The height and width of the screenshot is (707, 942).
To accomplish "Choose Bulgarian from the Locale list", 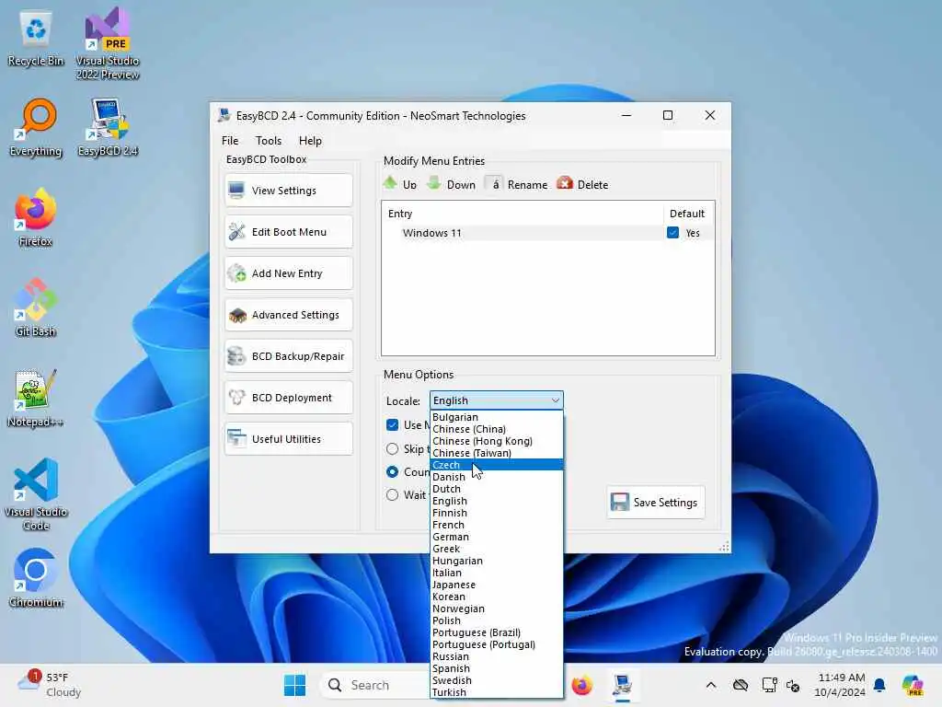I will (496, 417).
